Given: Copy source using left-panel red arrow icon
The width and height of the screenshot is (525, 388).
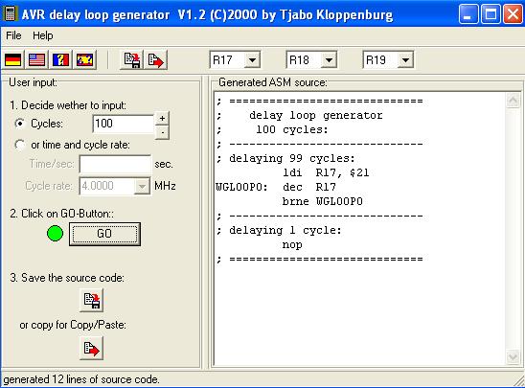Looking at the screenshot, I should pos(91,348).
